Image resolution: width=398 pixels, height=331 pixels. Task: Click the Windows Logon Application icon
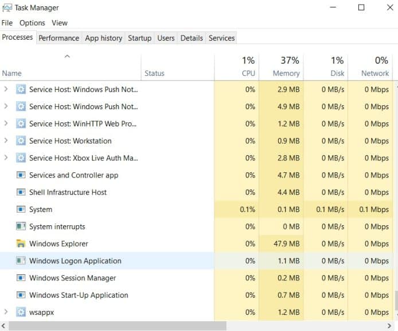21,261
